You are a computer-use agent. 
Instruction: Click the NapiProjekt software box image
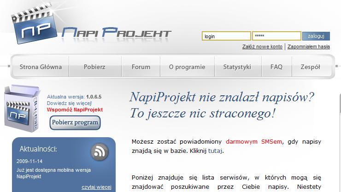point(22,108)
